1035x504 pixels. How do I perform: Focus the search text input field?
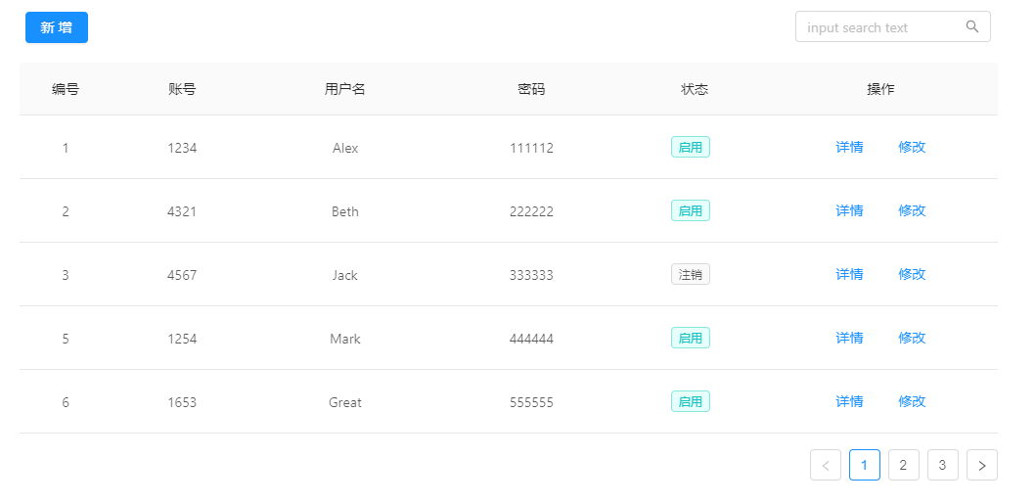point(878,27)
